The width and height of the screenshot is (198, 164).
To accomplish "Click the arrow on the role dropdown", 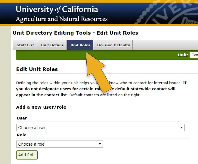I will [100, 144].
